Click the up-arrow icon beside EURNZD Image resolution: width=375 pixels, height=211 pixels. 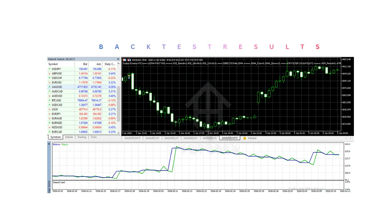point(49,123)
